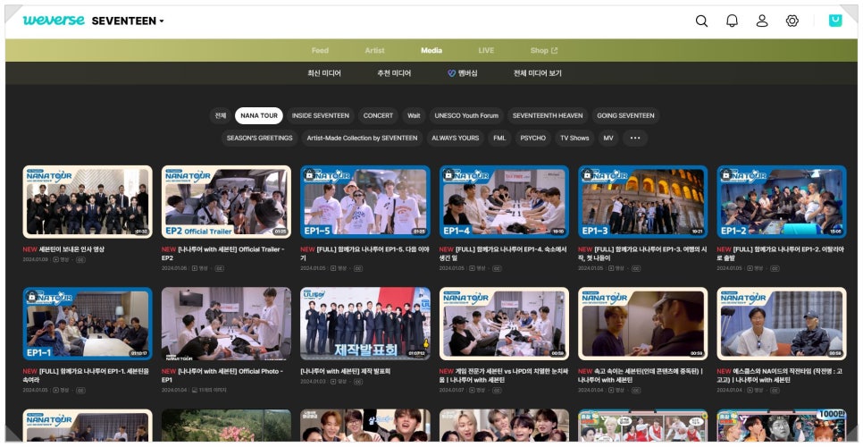Click the Weverse logo
This screenshot has height=447, width=863.
[54, 21]
